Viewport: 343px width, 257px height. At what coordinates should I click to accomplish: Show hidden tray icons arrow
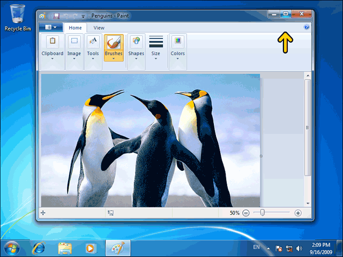(x=268, y=248)
